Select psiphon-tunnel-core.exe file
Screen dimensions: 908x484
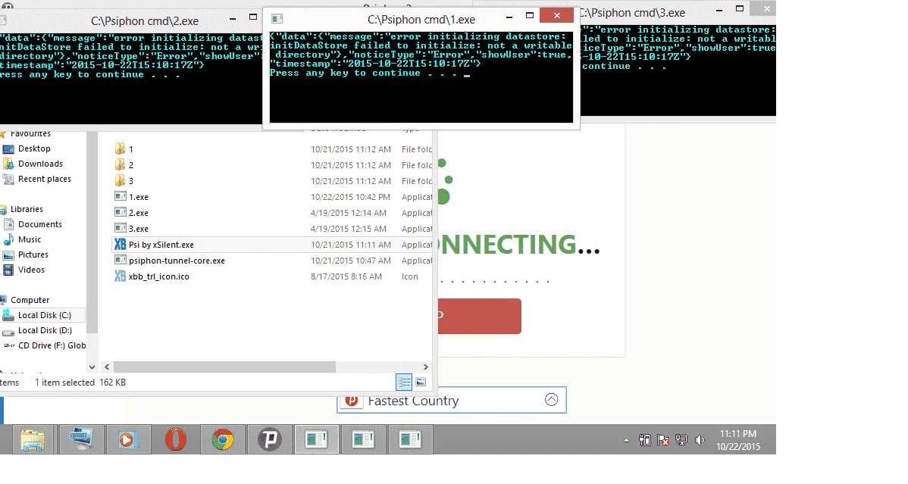pos(177,261)
